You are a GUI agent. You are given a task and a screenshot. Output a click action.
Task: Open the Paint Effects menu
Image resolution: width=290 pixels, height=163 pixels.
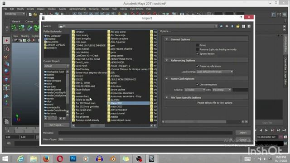[137, 9]
